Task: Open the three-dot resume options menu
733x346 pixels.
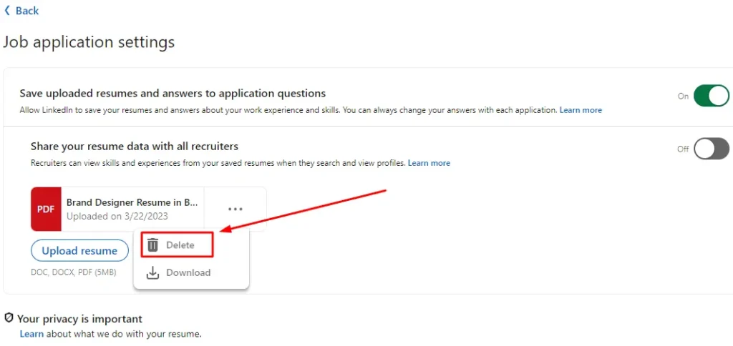Action: 236,209
